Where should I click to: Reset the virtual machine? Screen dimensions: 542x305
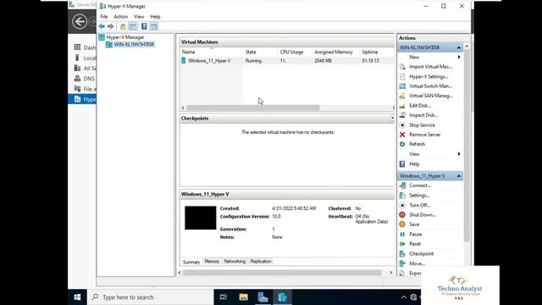[x=415, y=244]
